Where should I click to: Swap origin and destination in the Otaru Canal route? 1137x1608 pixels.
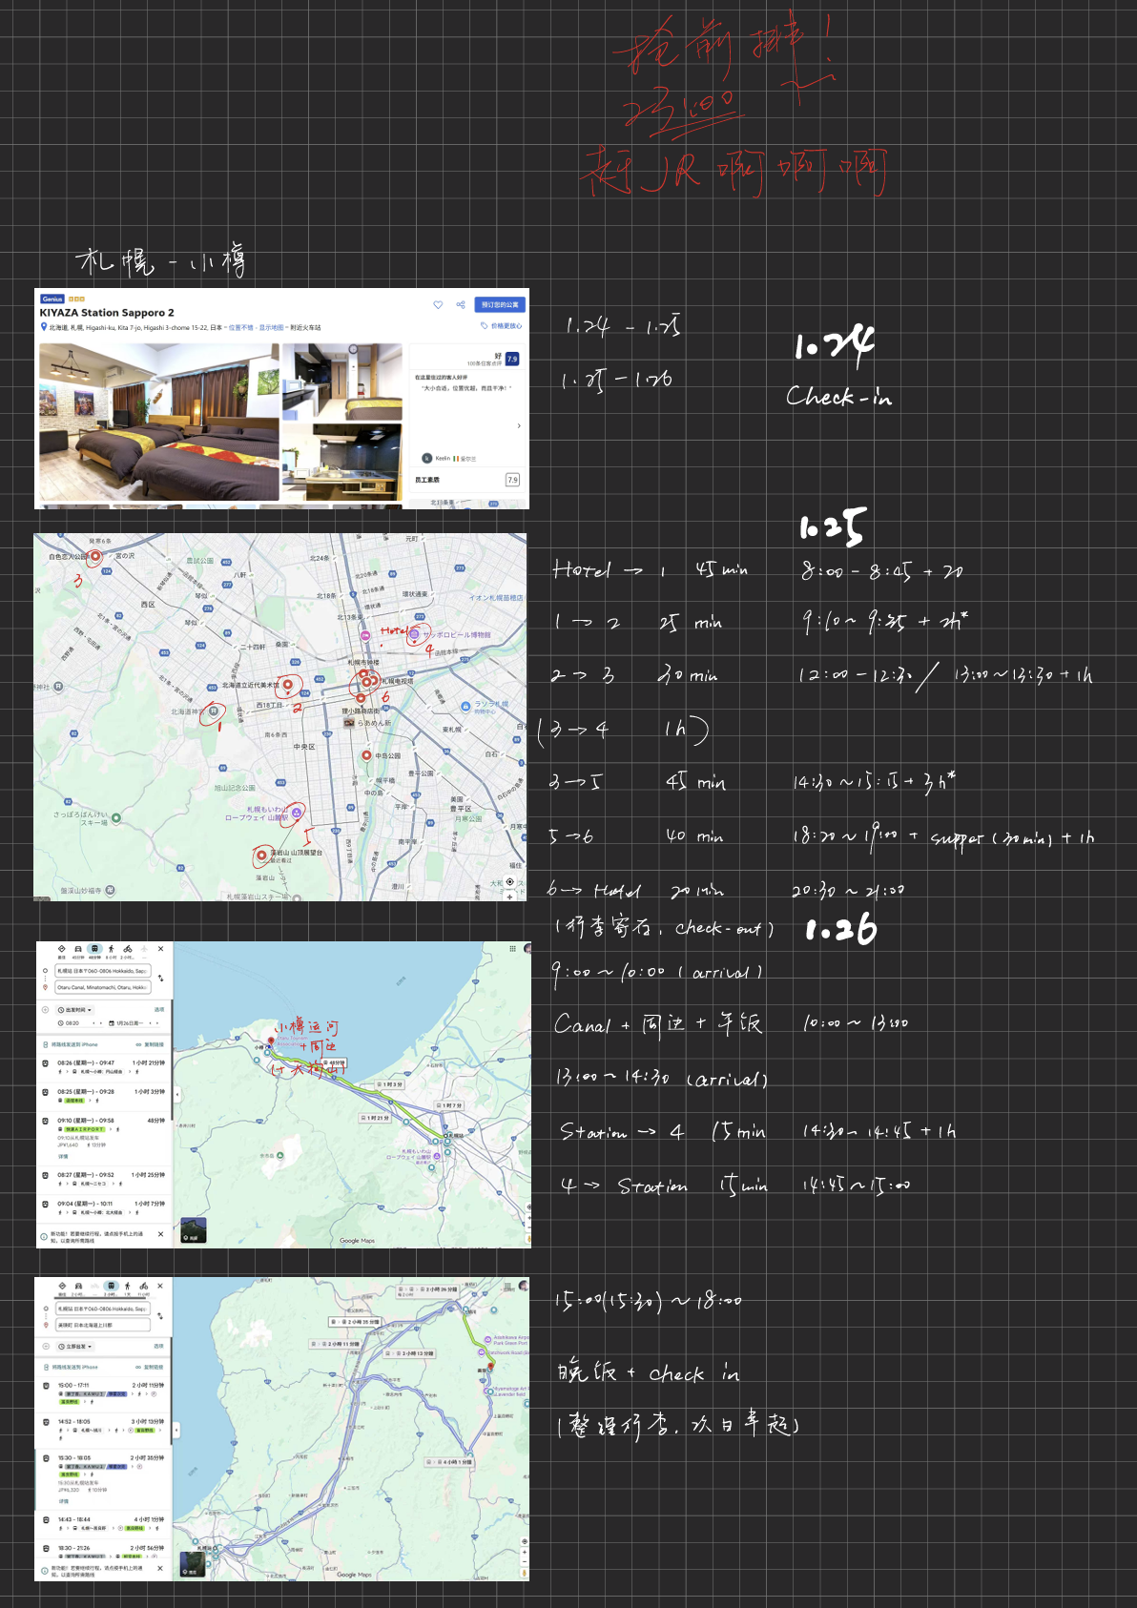pyautogui.click(x=161, y=979)
